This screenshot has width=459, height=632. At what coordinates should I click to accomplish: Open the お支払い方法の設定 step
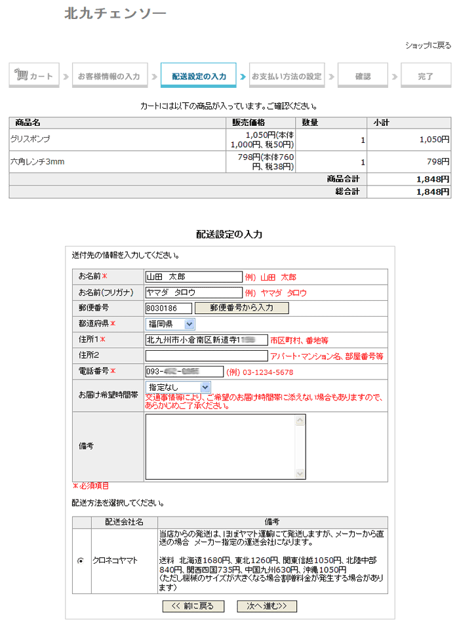(x=287, y=76)
